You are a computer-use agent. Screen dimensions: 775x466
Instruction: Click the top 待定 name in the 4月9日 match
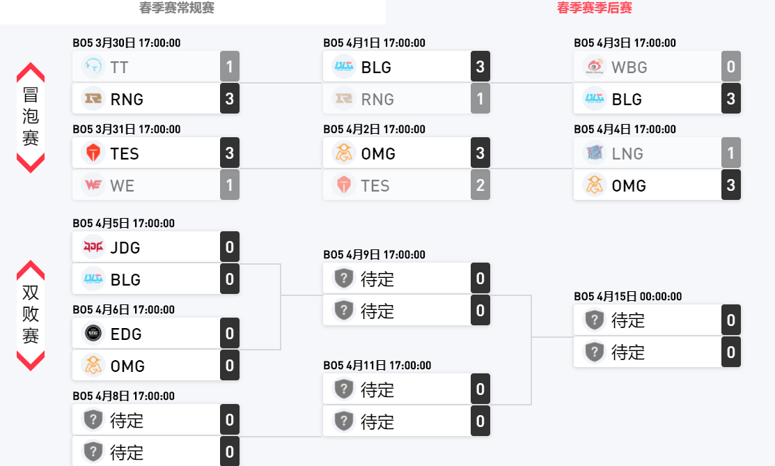pos(377,279)
